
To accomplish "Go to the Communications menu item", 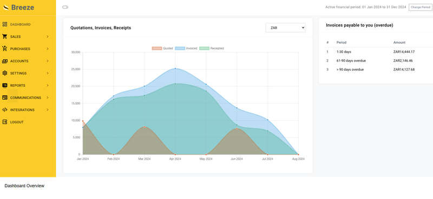I will [25, 98].
